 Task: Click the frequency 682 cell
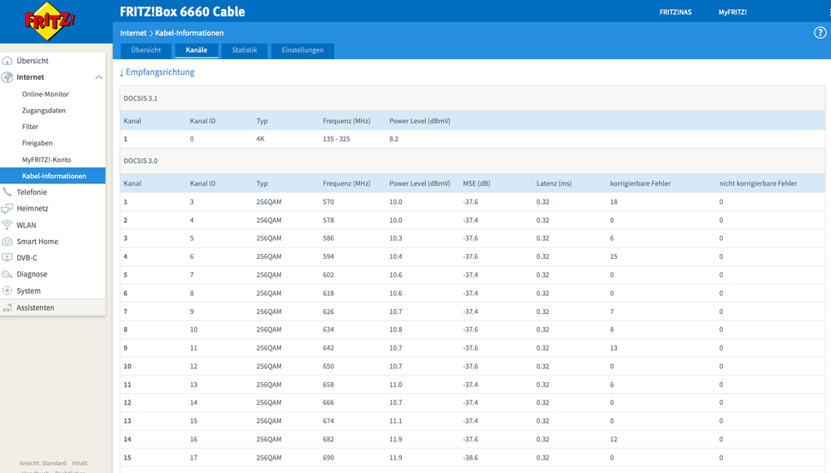coord(329,440)
